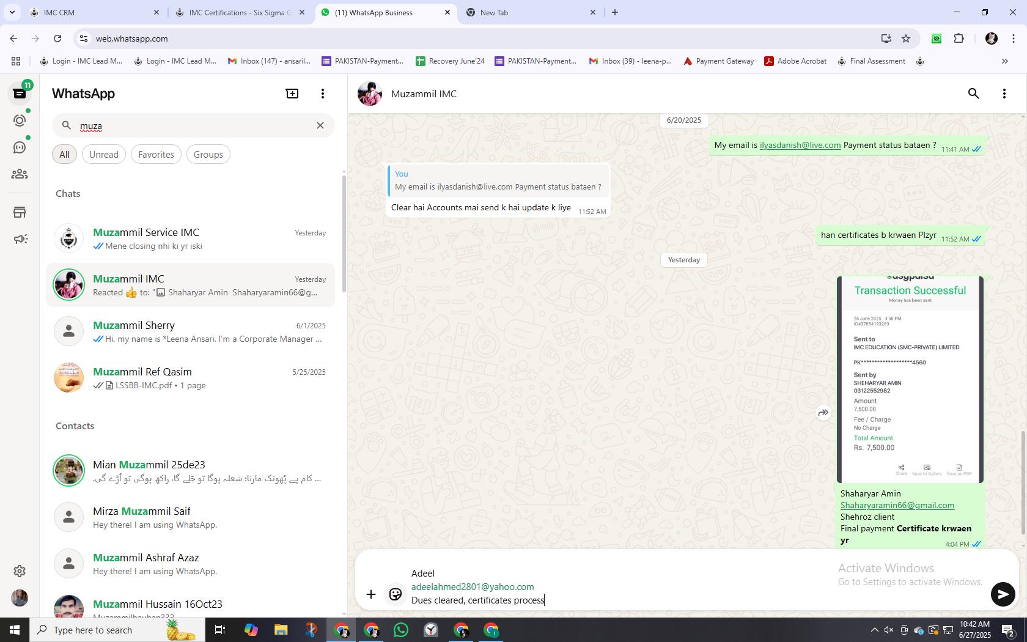Open File Explorer from taskbar
The image size is (1027, 642).
coord(281,630)
